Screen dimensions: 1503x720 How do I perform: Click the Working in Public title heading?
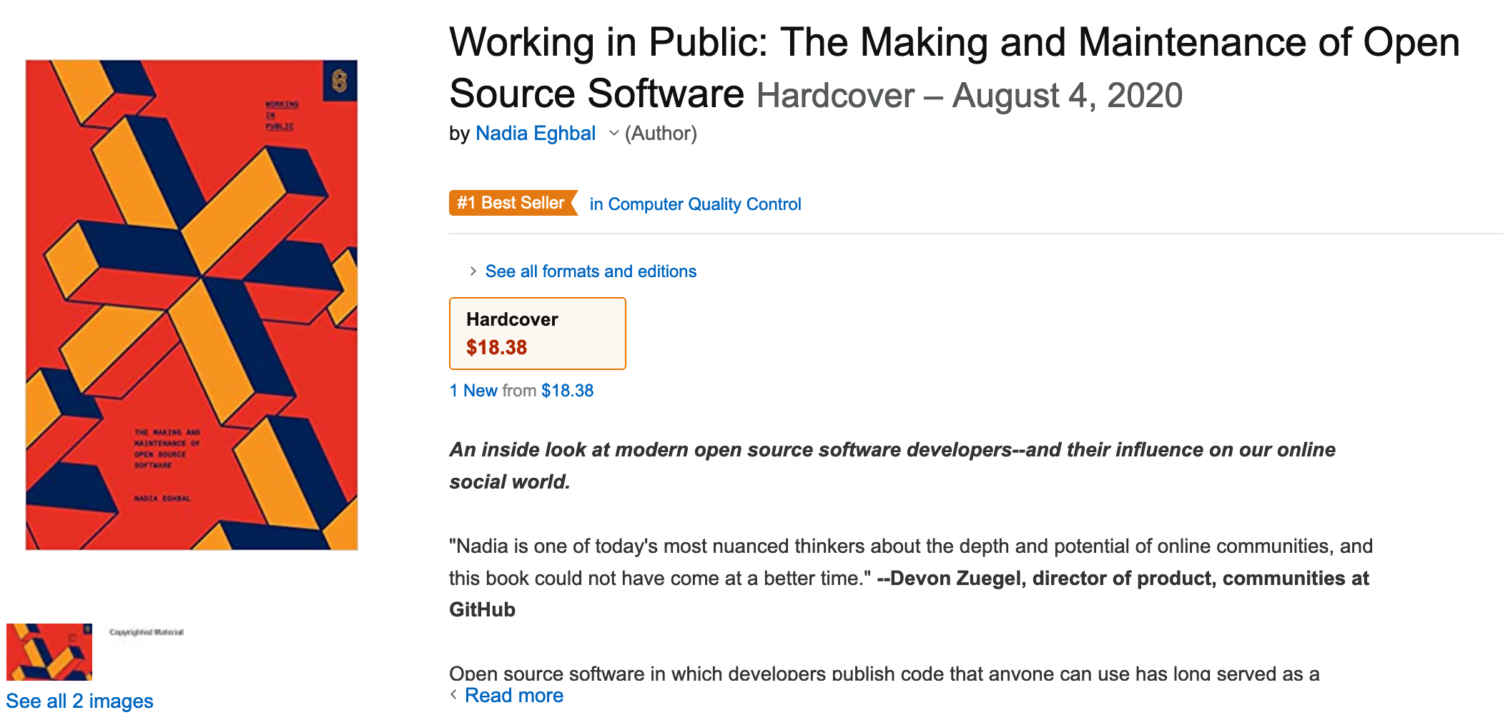click(x=953, y=43)
